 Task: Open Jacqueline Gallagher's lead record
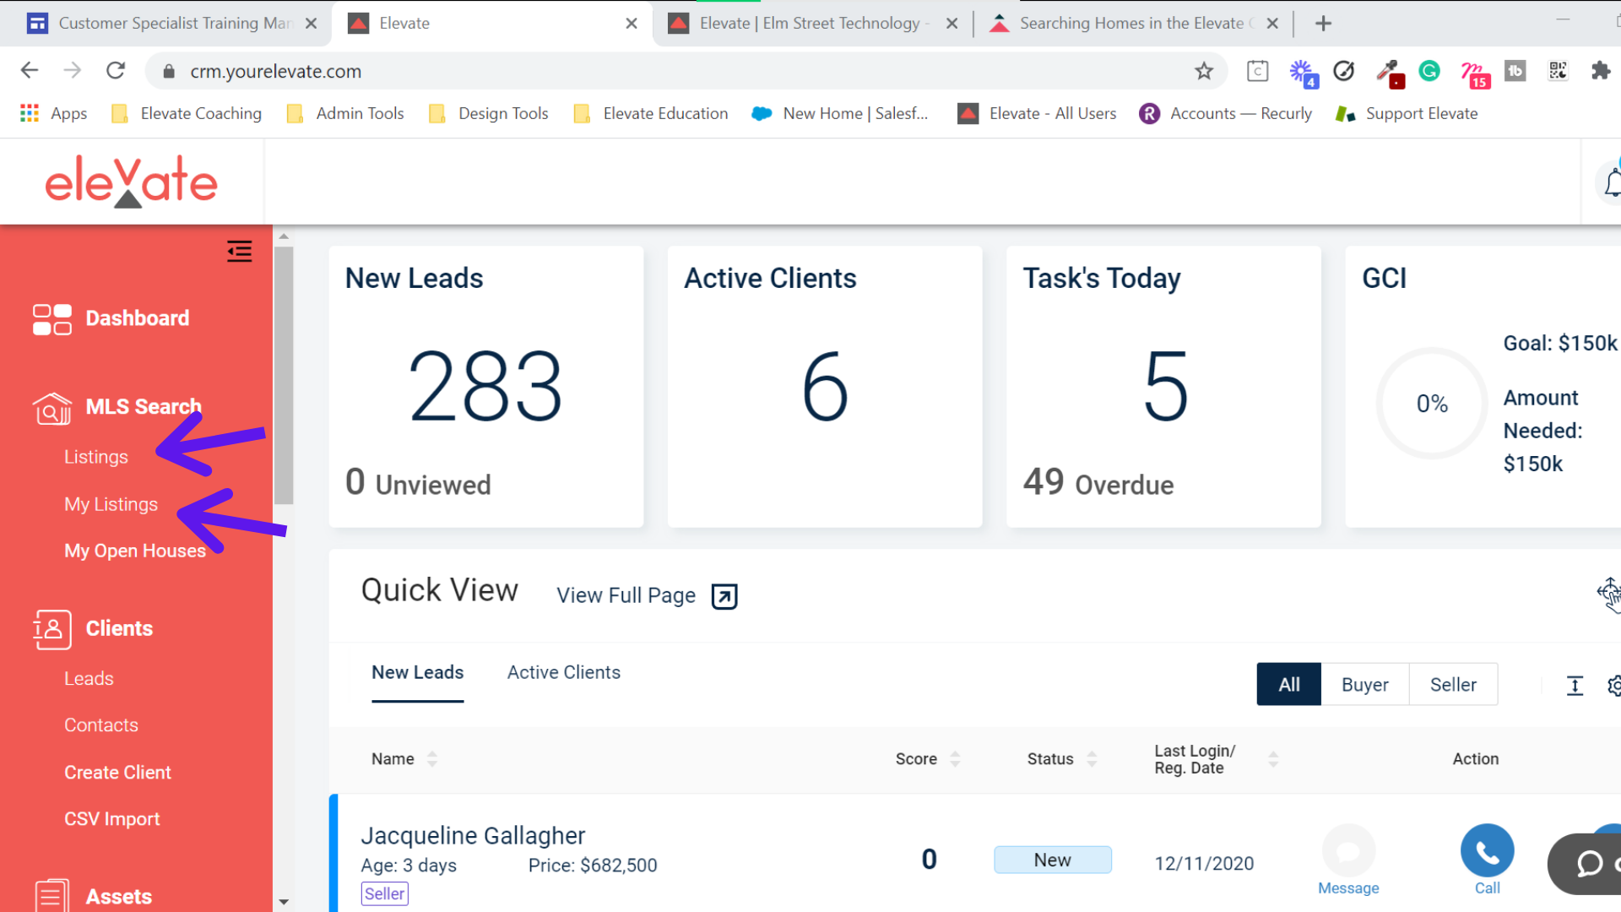[x=473, y=836]
